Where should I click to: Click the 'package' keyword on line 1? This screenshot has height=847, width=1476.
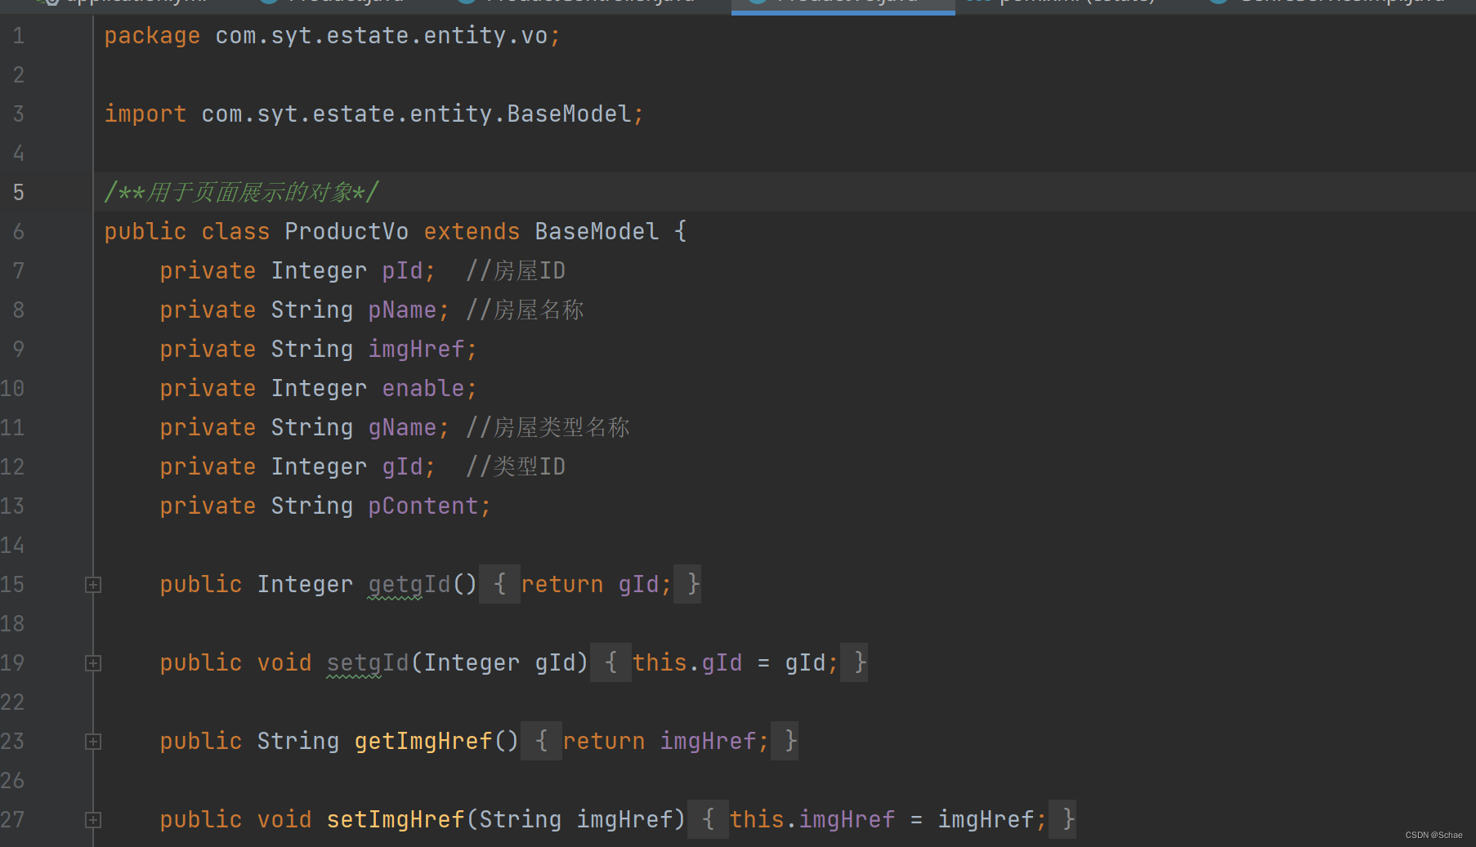tap(152, 36)
